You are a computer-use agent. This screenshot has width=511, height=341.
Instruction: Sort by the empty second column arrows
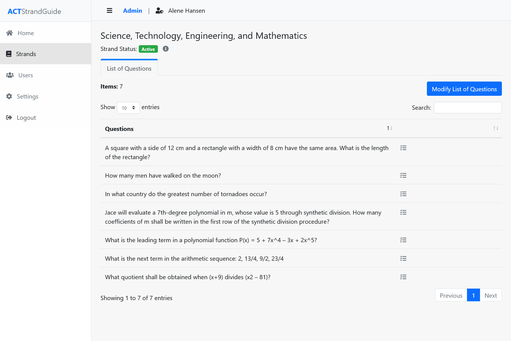[x=496, y=129]
